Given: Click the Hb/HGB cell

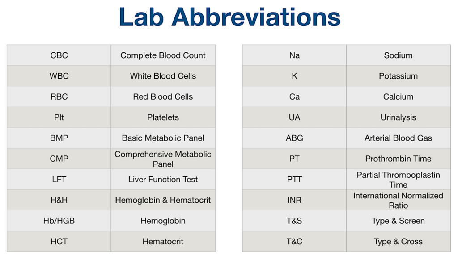Looking at the screenshot, I should tap(59, 221).
